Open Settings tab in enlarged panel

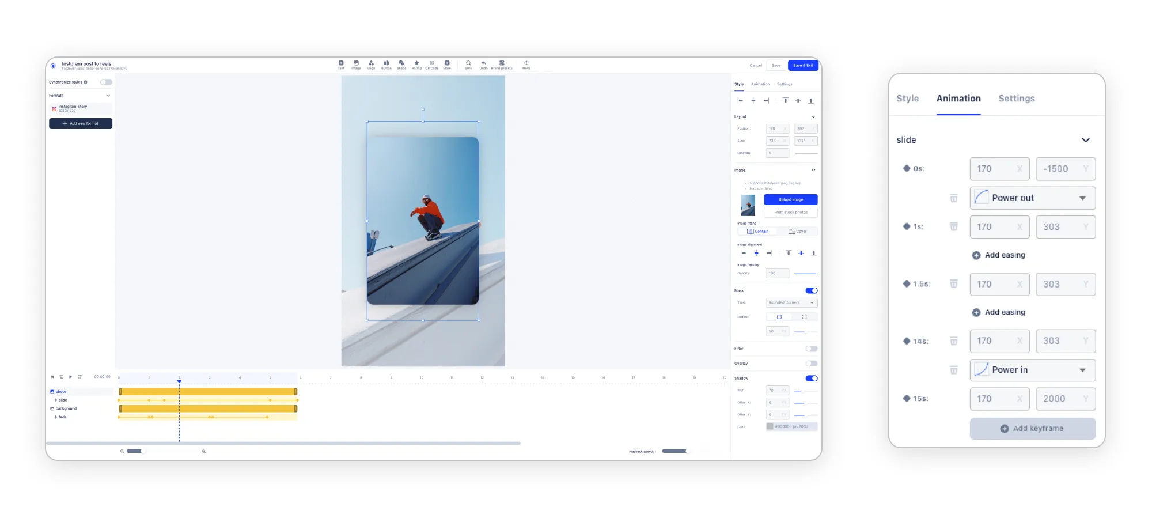[1017, 99]
